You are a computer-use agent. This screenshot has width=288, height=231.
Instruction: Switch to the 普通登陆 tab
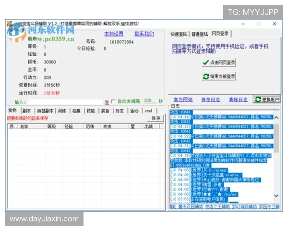tap(200, 34)
